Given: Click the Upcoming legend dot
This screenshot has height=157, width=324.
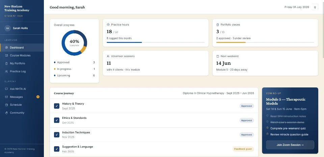Looking at the screenshot, I should point(55,76).
